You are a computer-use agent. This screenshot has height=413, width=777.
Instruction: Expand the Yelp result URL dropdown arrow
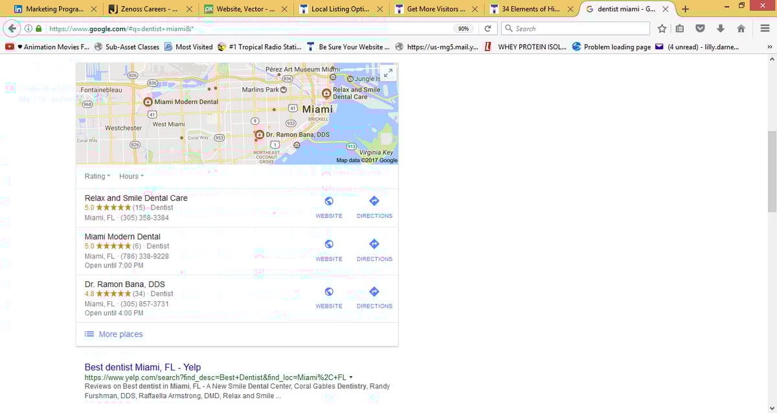point(351,377)
